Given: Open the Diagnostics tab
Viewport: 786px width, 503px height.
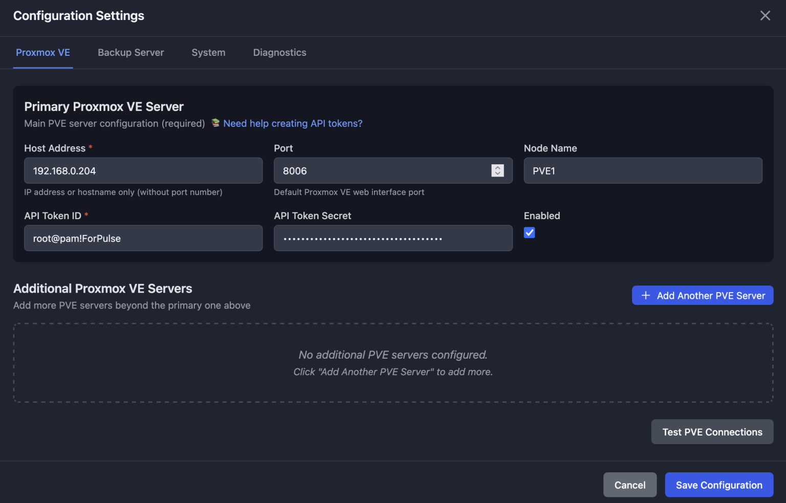Looking at the screenshot, I should (x=279, y=52).
